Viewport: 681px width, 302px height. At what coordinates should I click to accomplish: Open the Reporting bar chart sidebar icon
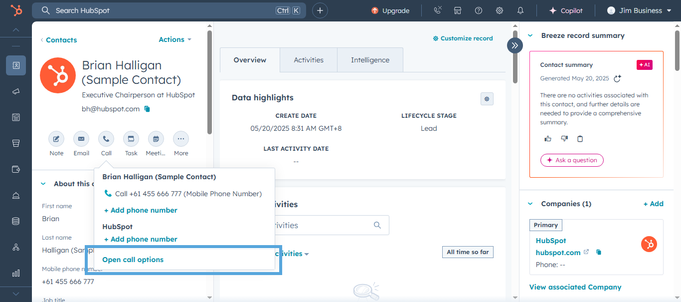pyautogui.click(x=16, y=273)
